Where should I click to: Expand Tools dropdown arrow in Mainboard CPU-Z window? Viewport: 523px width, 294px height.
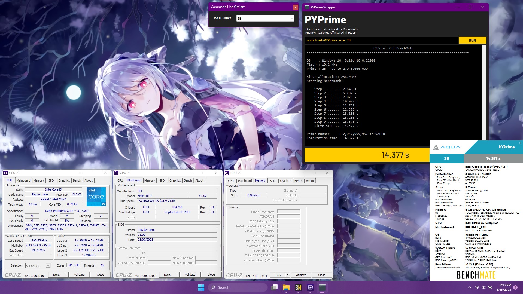tap(177, 275)
